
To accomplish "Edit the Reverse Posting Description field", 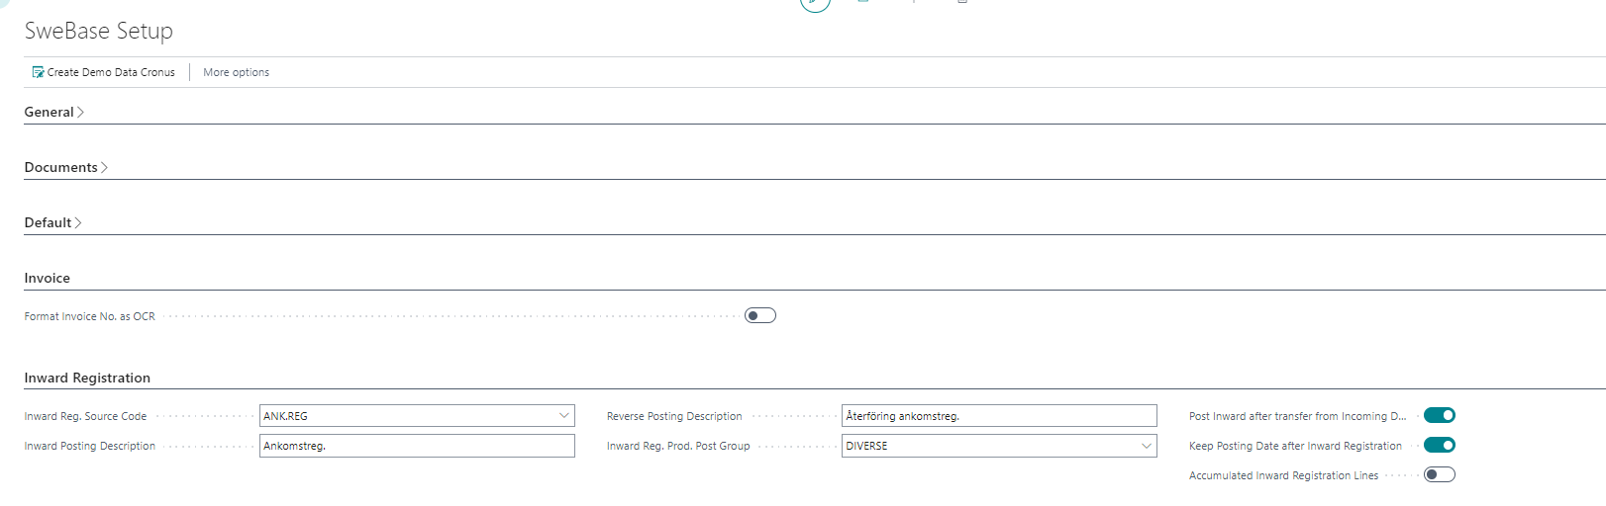I will 999,416.
